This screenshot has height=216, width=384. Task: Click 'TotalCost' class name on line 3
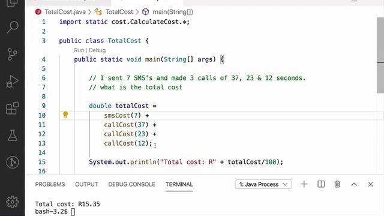point(124,41)
